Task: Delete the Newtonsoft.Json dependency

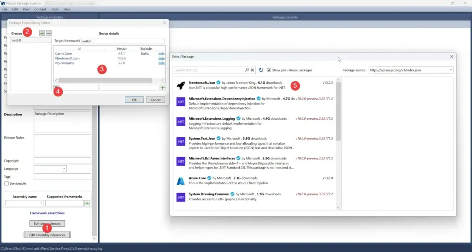Action: 162,59
